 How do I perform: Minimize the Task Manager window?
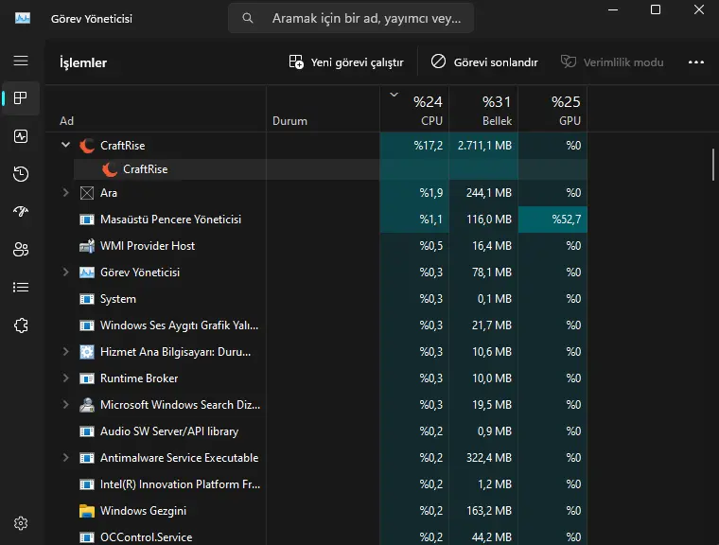point(613,9)
